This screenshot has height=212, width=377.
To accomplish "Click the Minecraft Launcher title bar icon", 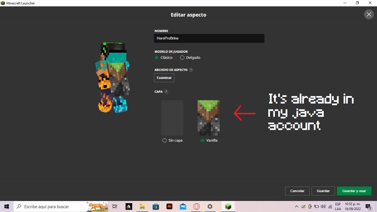I will [3, 3].
